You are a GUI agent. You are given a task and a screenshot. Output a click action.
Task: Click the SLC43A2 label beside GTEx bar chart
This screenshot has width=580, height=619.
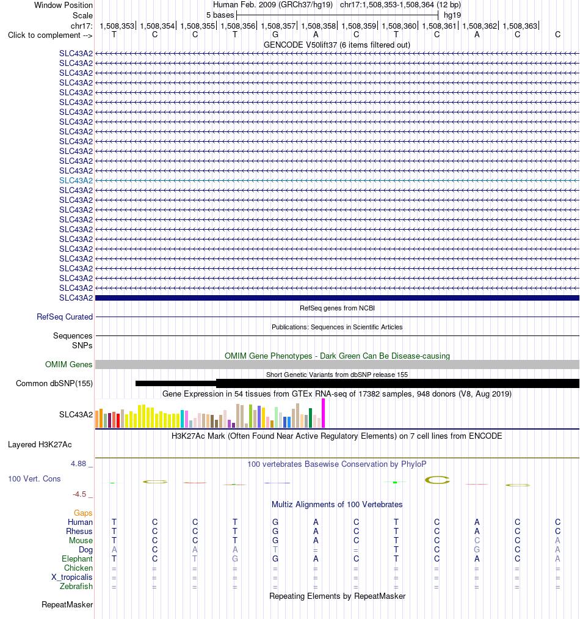tap(76, 414)
